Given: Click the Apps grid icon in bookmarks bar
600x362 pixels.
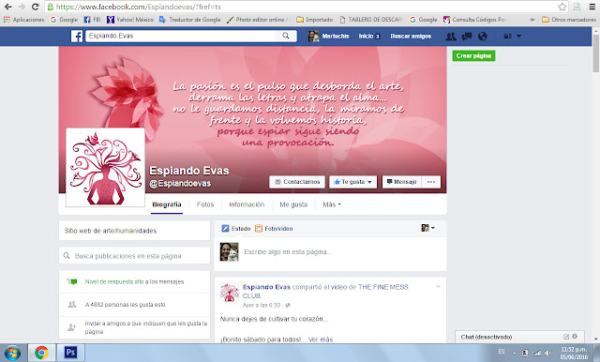Looking at the screenshot, I should [7, 20].
